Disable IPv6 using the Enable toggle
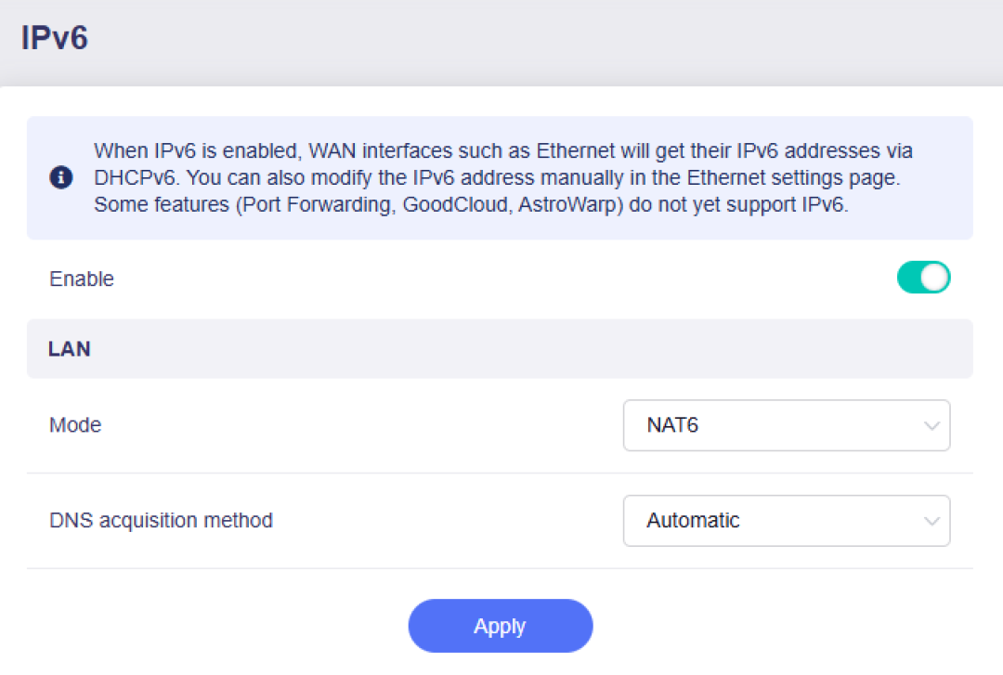 923,278
